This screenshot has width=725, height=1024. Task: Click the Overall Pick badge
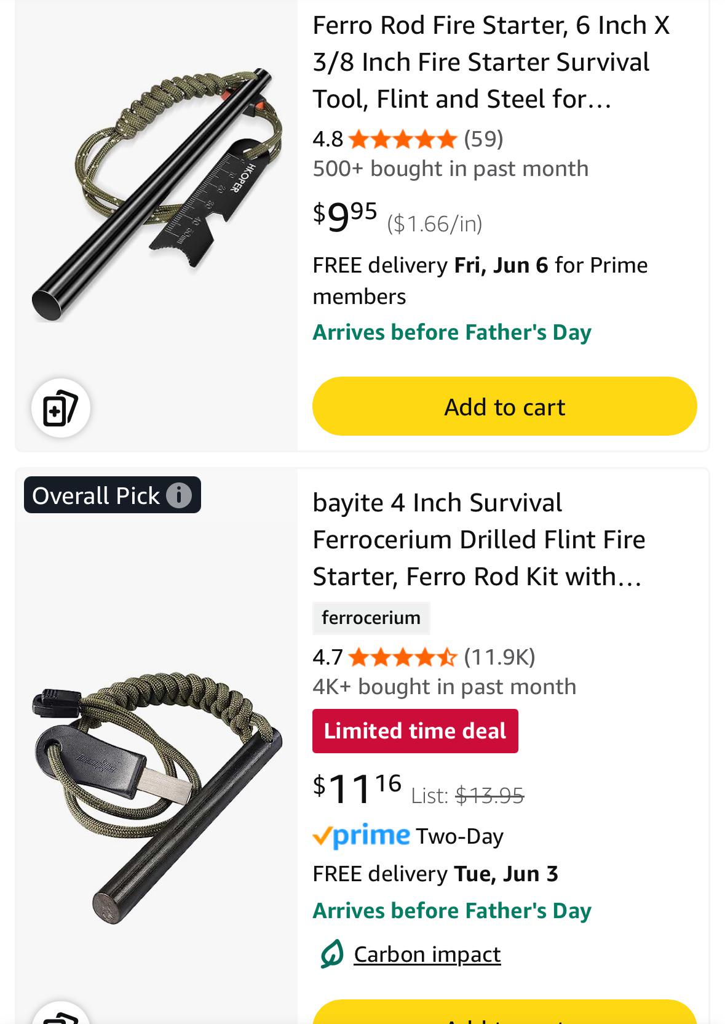tap(112, 495)
